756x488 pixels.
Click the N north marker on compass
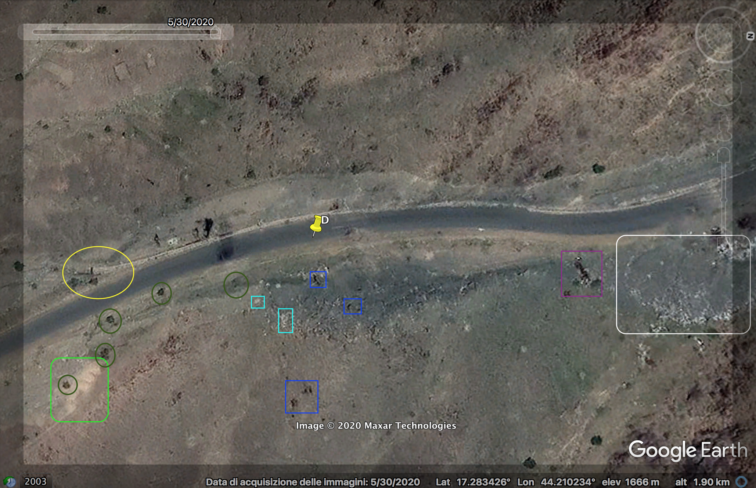[x=750, y=36]
